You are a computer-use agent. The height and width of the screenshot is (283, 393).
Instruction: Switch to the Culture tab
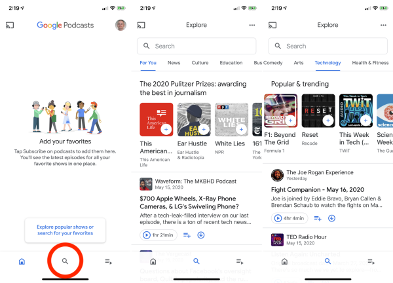(x=200, y=63)
